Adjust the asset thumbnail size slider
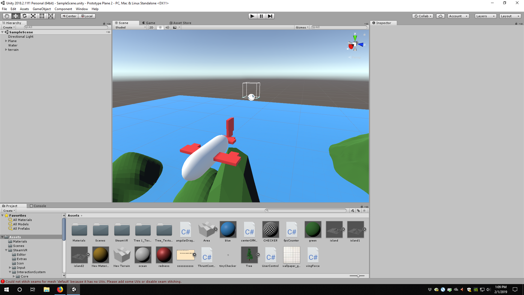 [358, 276]
